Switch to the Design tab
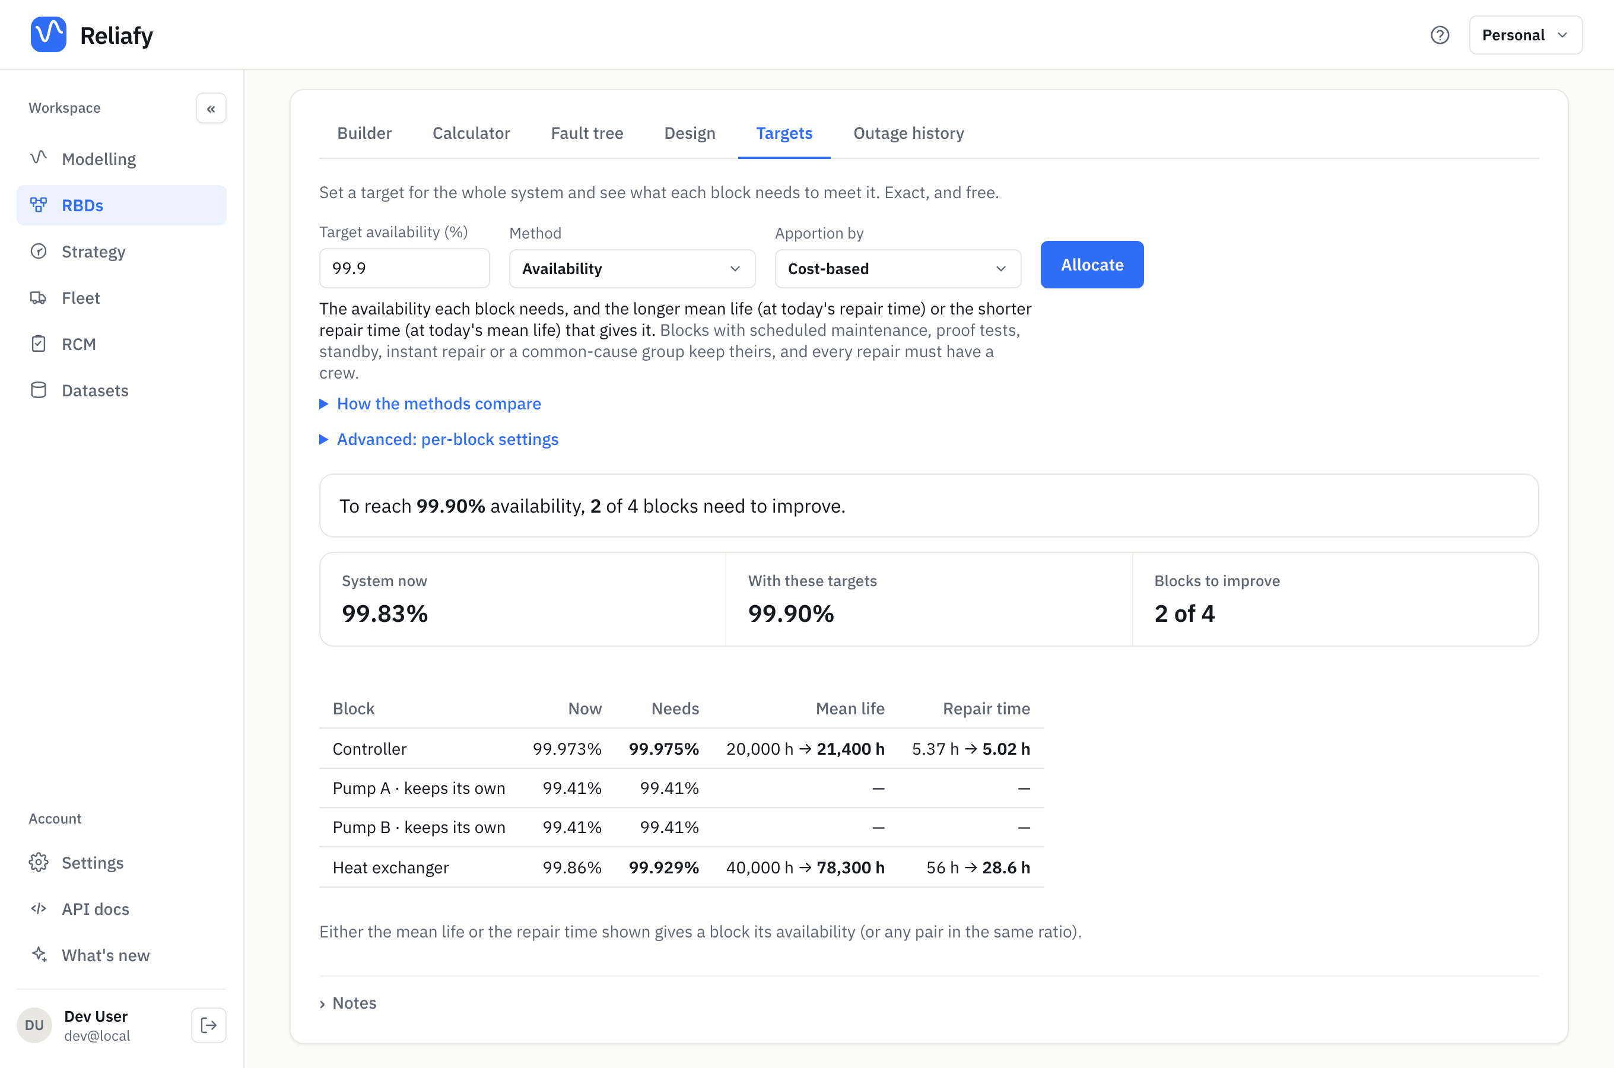 pyautogui.click(x=690, y=133)
